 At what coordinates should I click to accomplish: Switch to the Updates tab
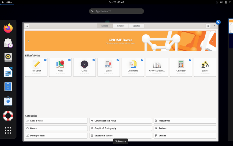click(x=136, y=26)
